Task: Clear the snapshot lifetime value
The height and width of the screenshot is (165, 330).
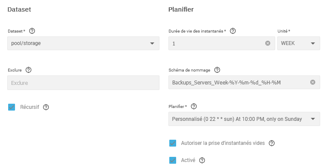Action: tap(268, 43)
